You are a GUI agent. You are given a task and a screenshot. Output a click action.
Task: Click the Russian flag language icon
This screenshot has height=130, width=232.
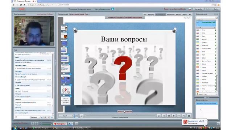pos(190,9)
